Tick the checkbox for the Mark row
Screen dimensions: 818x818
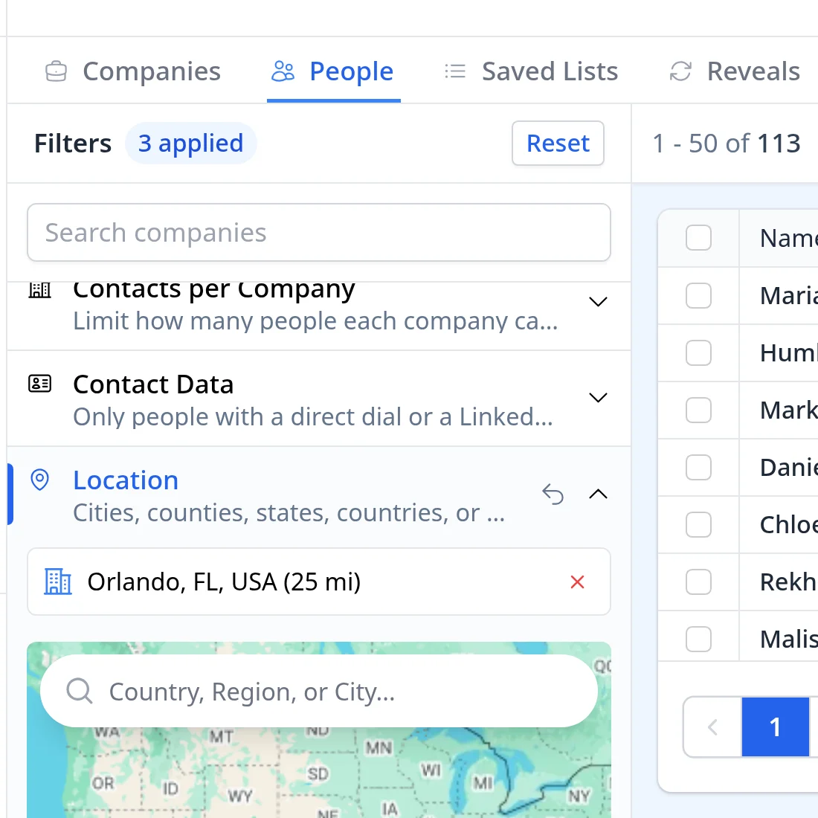pyautogui.click(x=698, y=410)
